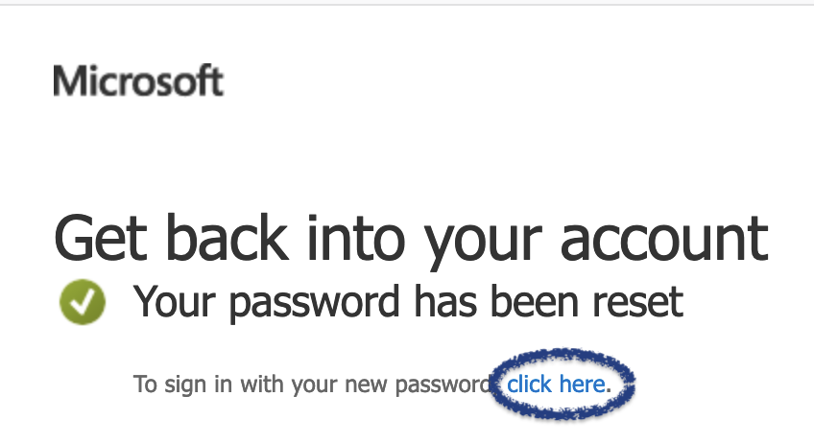Click the words "To sign in" in the instruction line
Viewport: 814px width, 443px height.
pyautogui.click(x=177, y=385)
